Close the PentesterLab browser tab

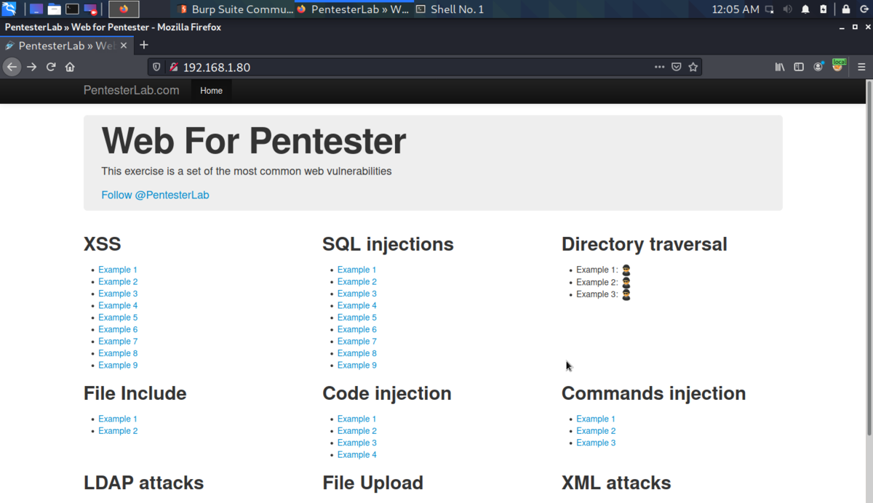[123, 45]
